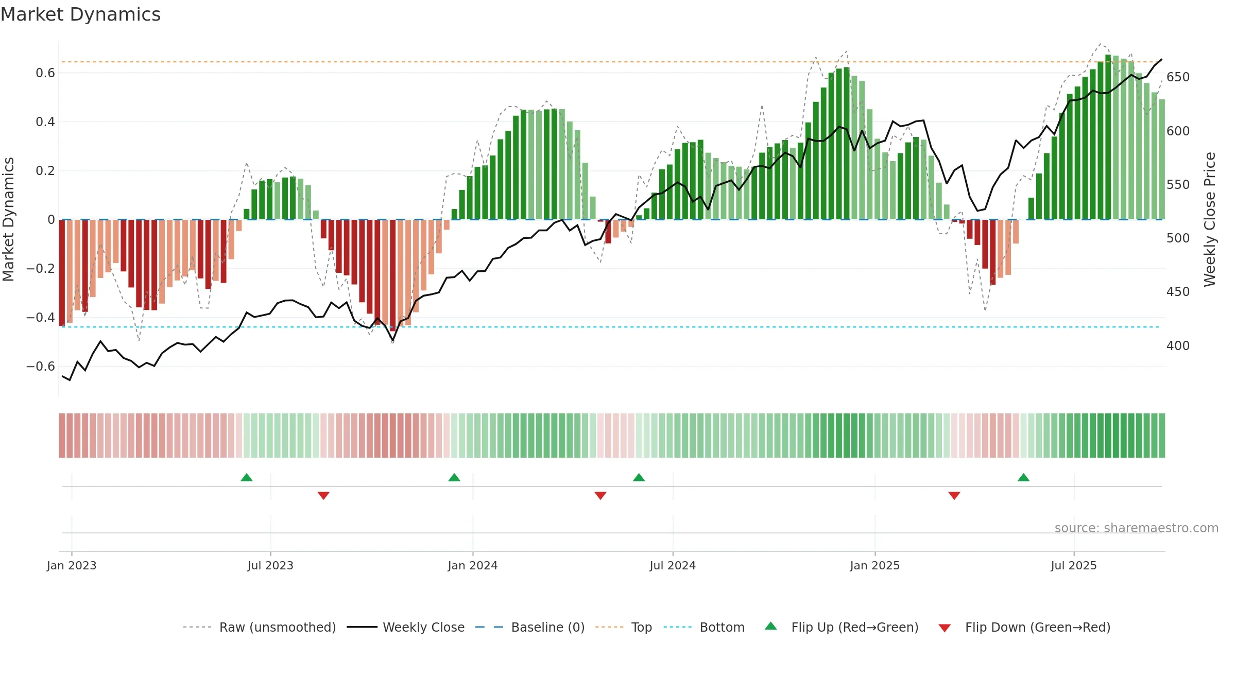Click the flip-down marker after Jul 2023

pos(323,496)
